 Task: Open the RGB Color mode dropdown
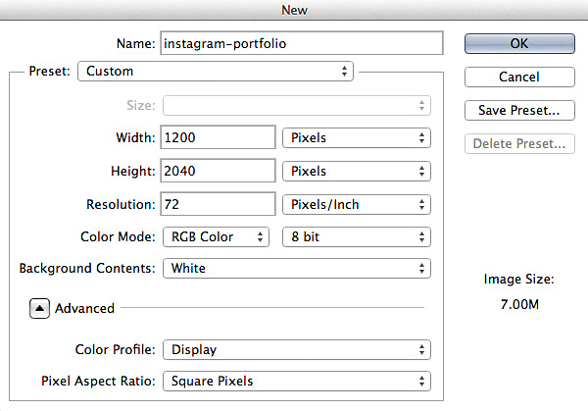(216, 236)
